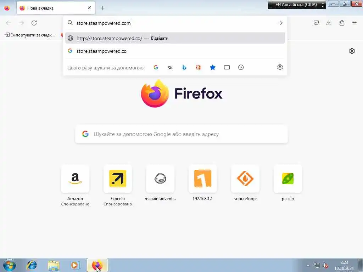Open Windows Explorer folder from taskbar

[54, 265]
